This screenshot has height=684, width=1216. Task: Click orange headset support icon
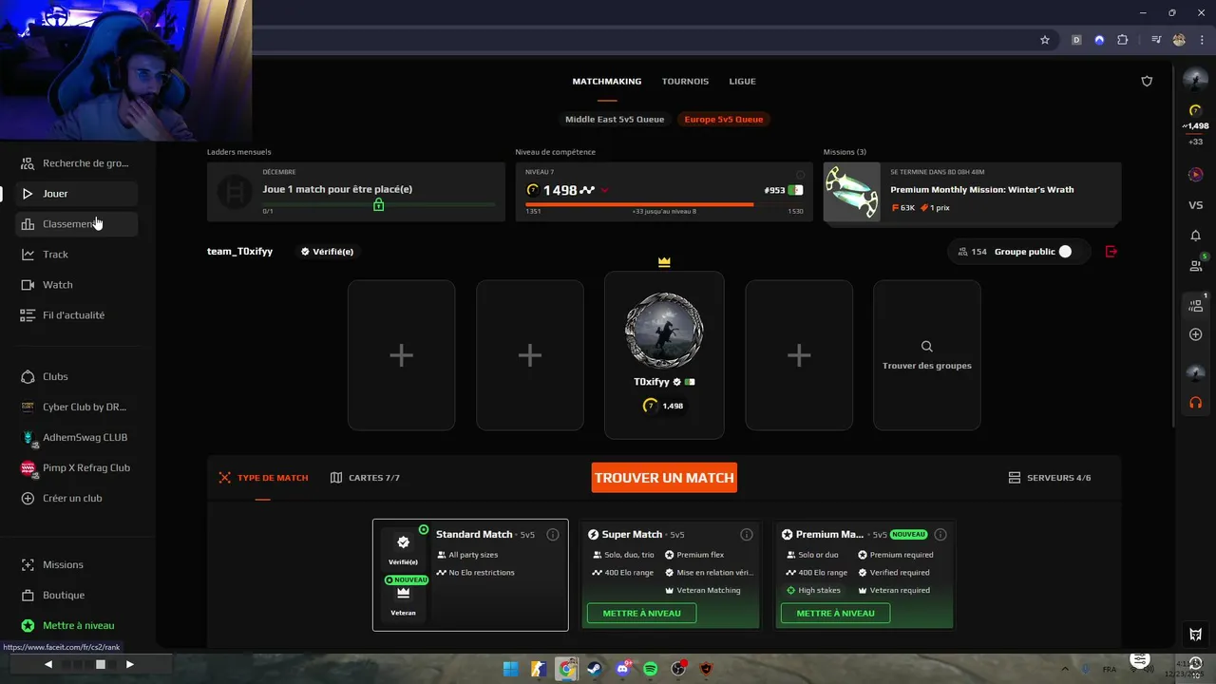coord(1195,402)
